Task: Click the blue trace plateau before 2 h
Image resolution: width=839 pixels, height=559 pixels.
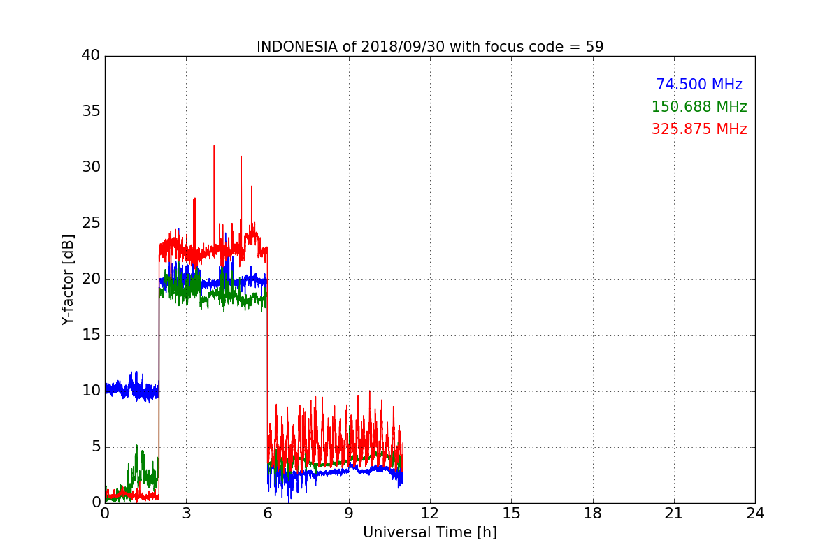Action: [131, 389]
